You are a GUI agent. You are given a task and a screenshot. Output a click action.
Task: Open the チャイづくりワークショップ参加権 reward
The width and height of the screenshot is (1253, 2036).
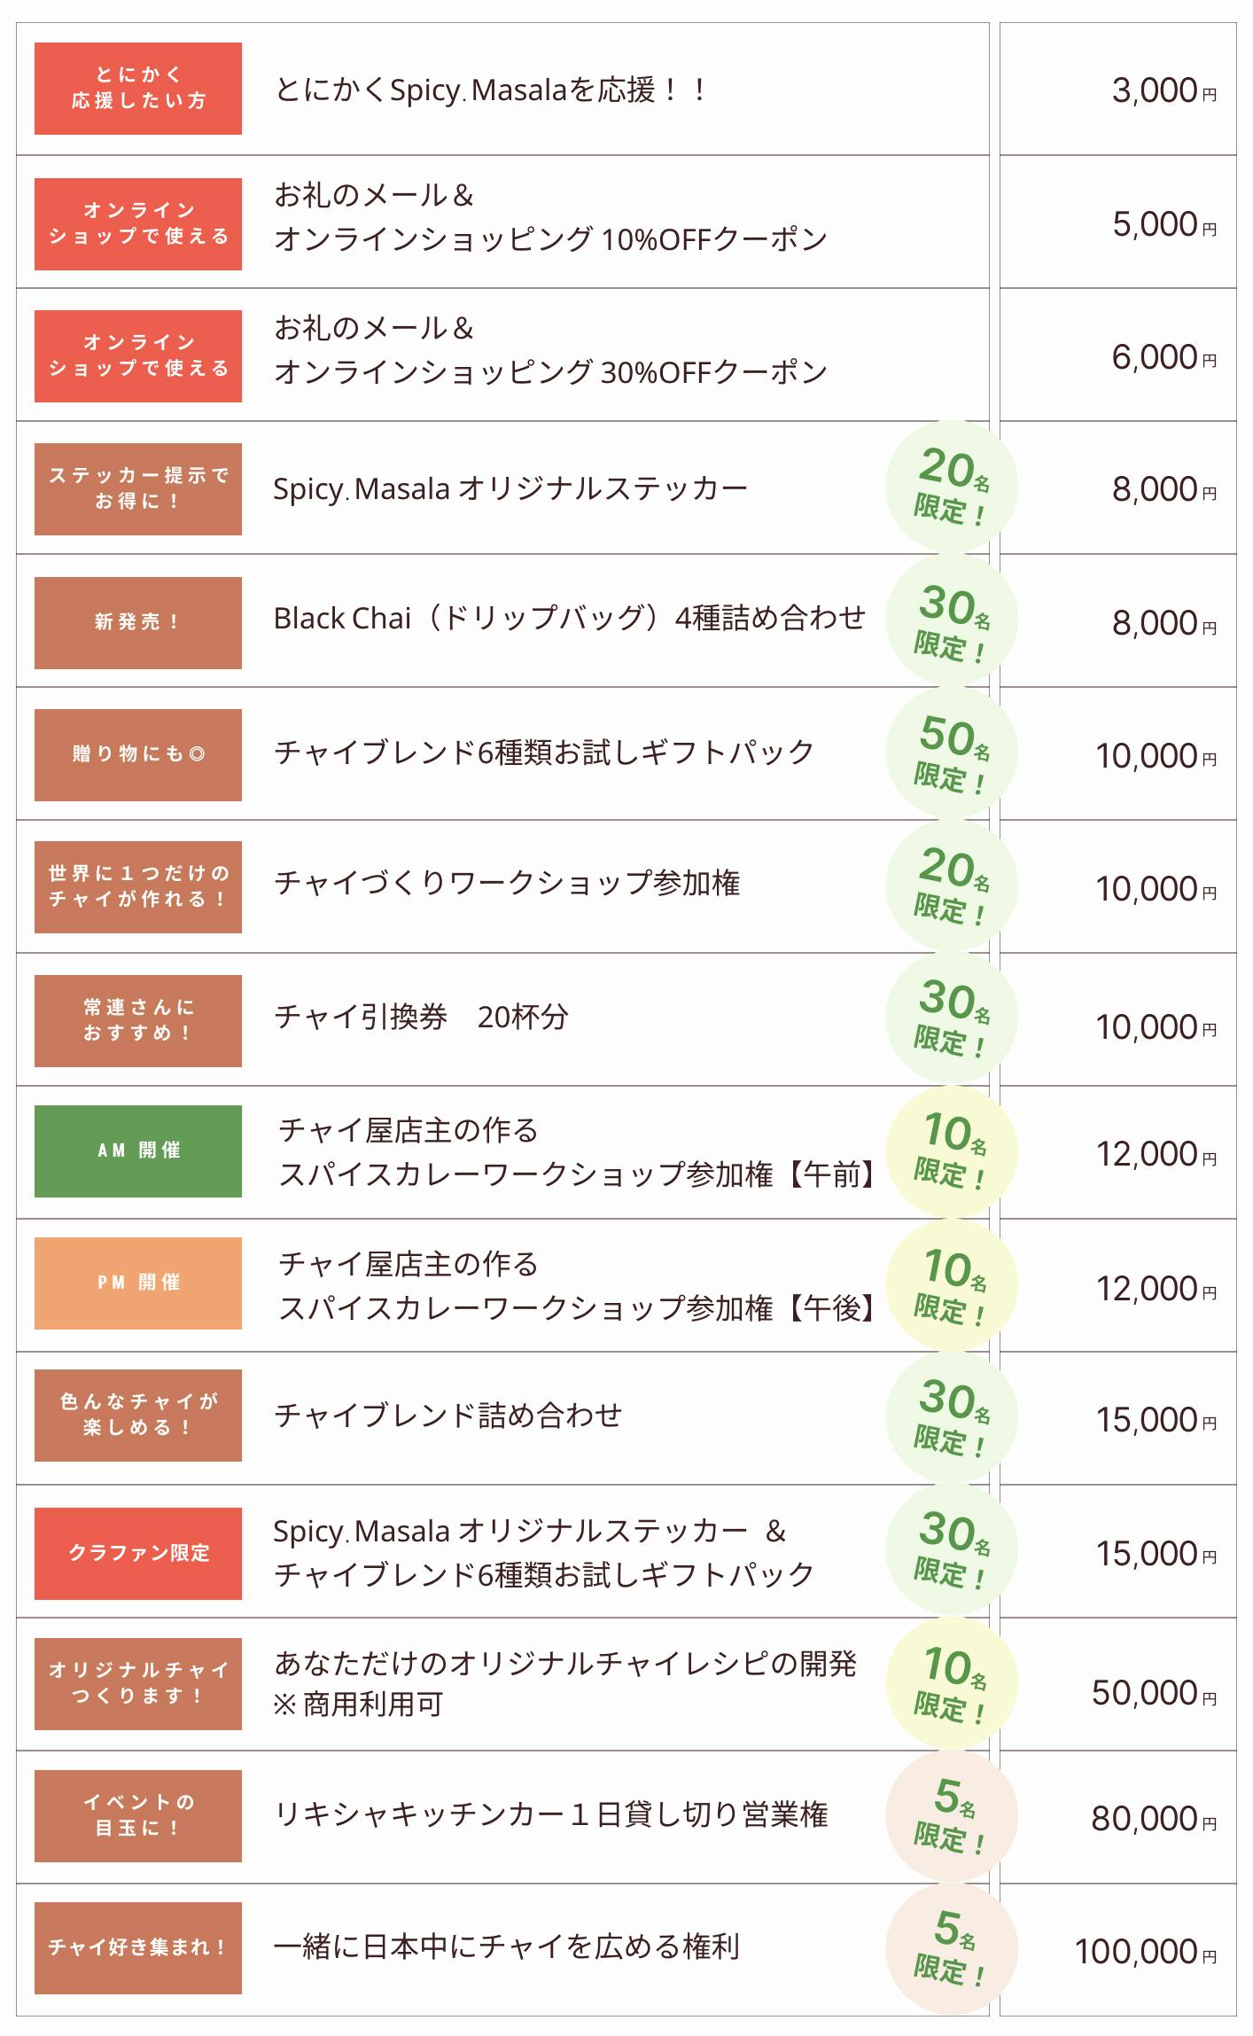(x=507, y=884)
